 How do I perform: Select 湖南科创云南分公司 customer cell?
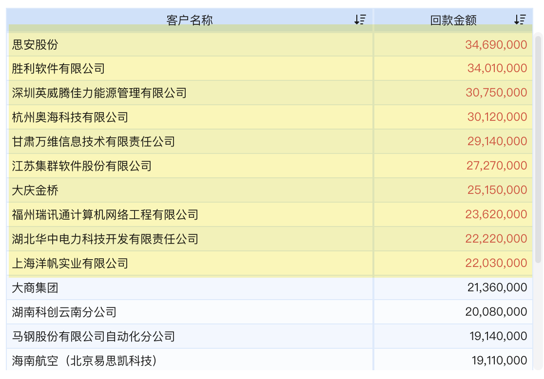click(190, 312)
